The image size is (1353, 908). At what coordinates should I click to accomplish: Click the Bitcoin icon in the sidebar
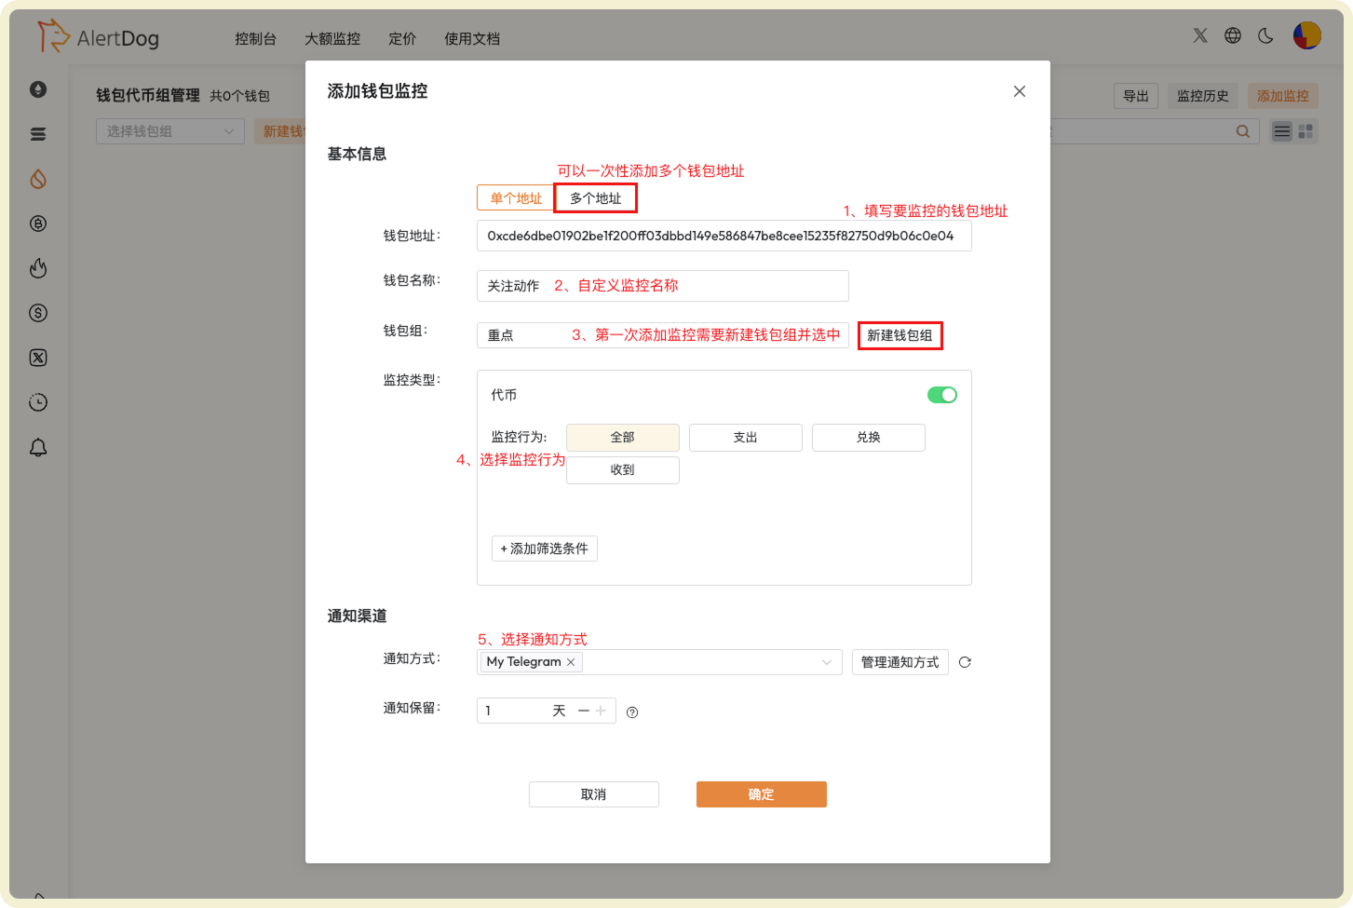tap(38, 224)
